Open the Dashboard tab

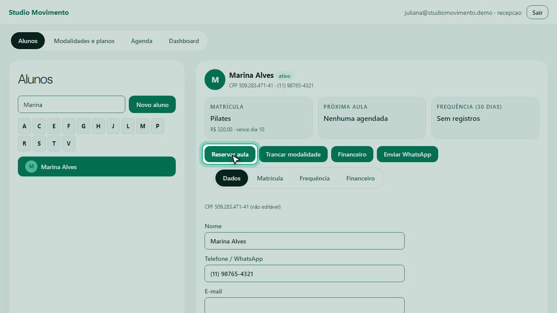(184, 41)
